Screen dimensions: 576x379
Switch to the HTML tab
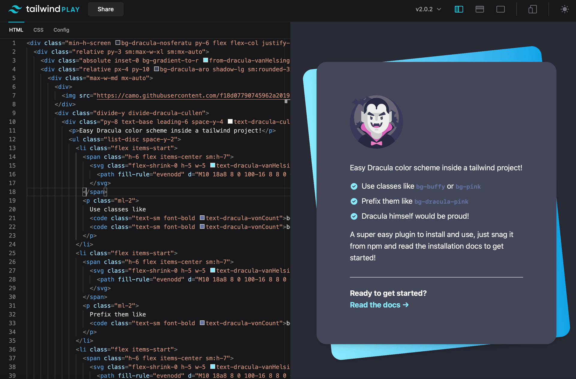16,30
